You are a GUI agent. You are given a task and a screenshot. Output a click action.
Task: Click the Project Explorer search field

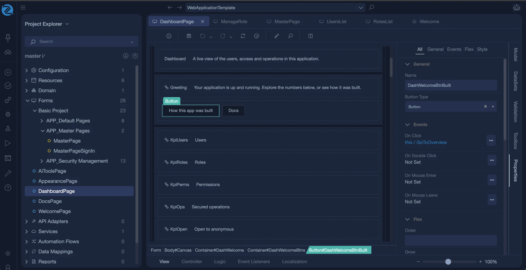(x=82, y=42)
